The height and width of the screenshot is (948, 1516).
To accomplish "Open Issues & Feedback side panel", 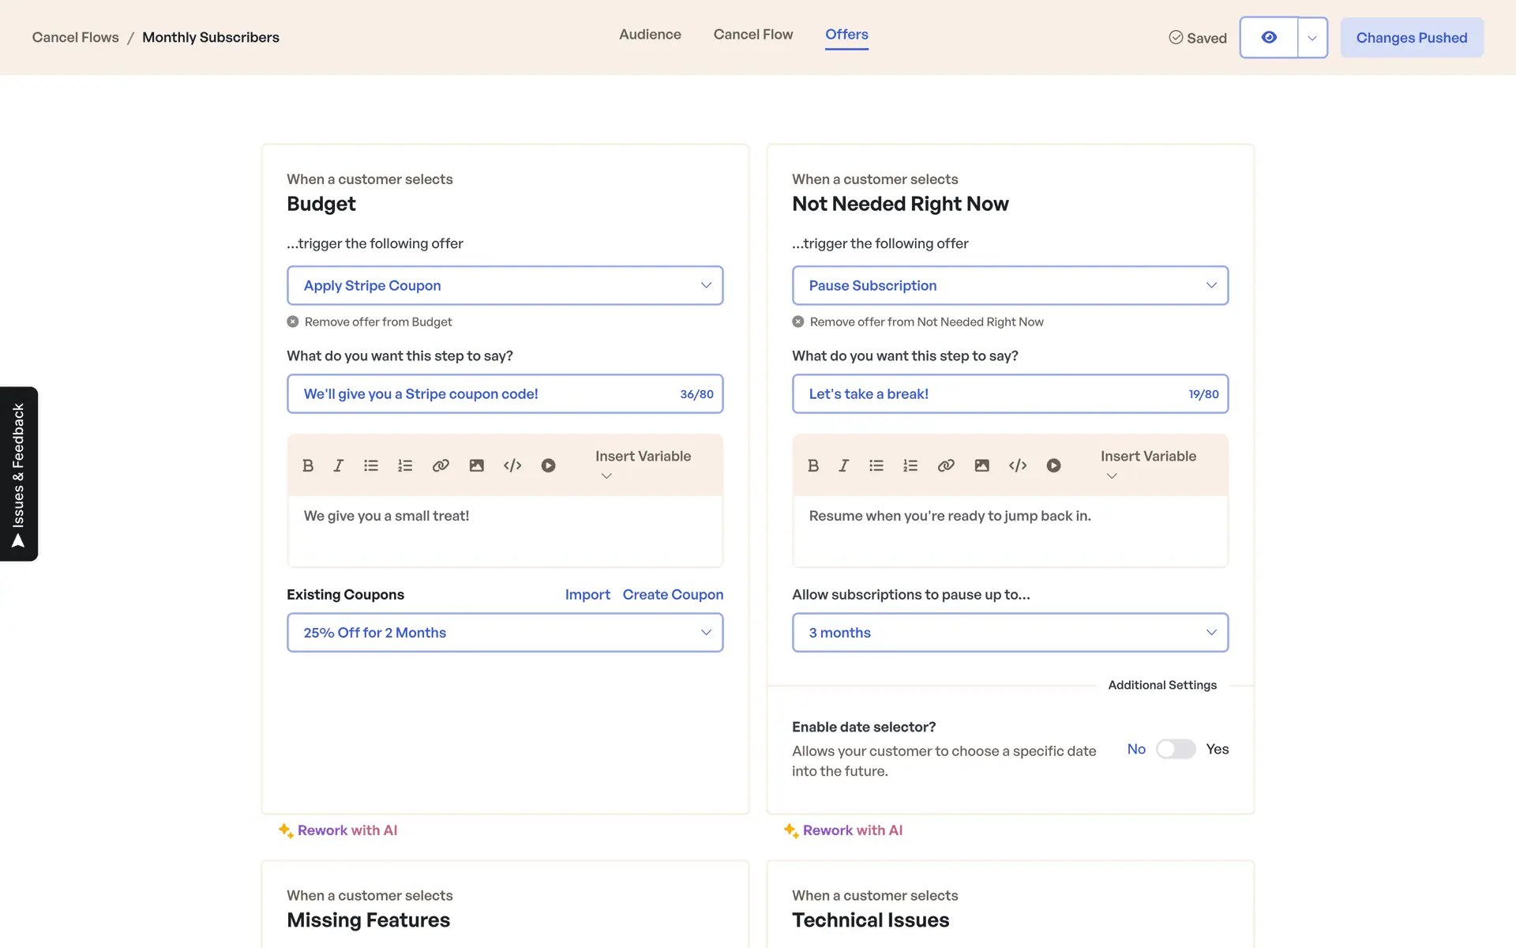I will click(x=19, y=474).
